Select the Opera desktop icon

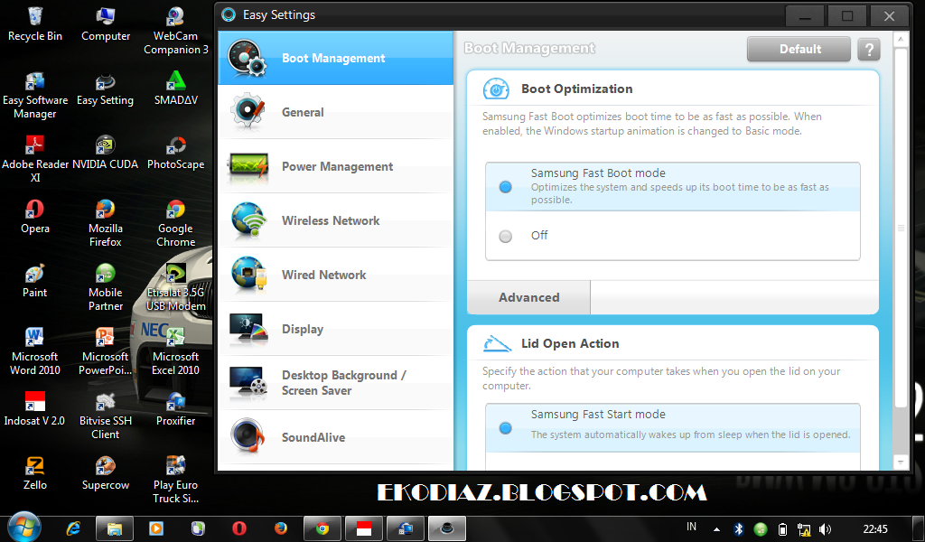click(35, 217)
